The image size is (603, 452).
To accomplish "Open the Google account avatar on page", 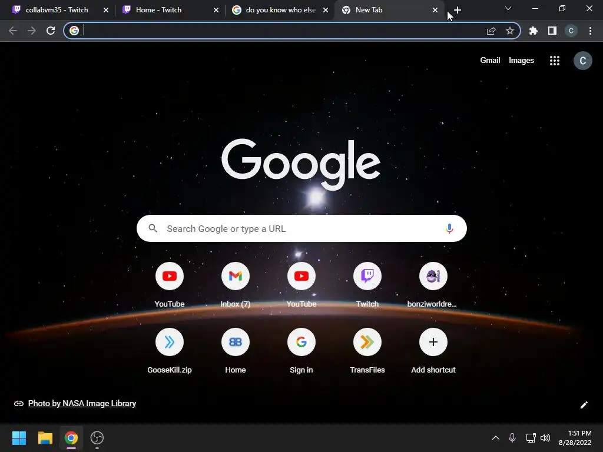I will coord(582,61).
